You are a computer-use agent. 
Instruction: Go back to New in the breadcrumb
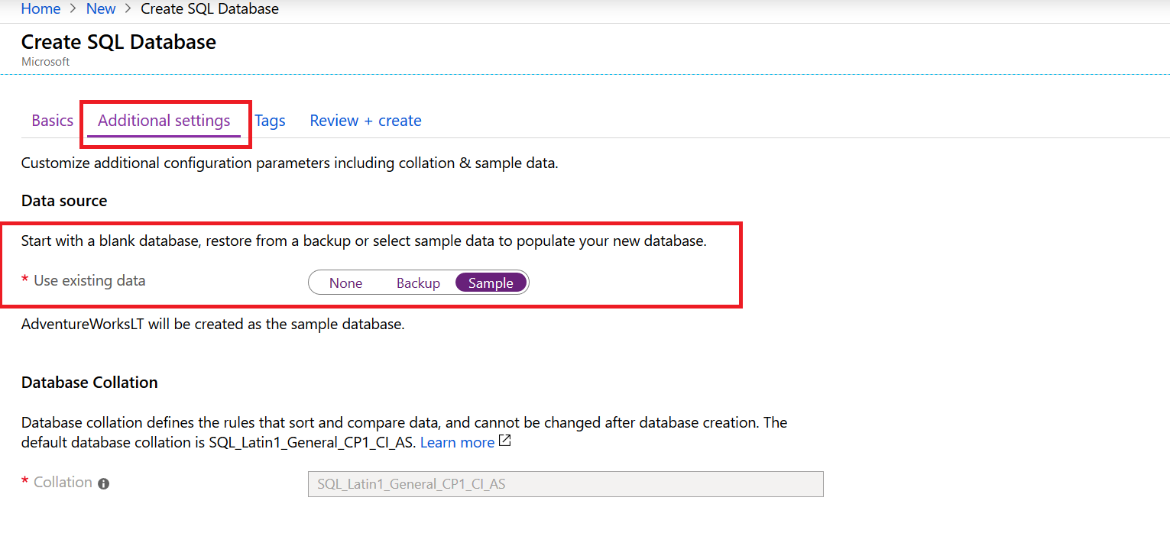click(101, 9)
